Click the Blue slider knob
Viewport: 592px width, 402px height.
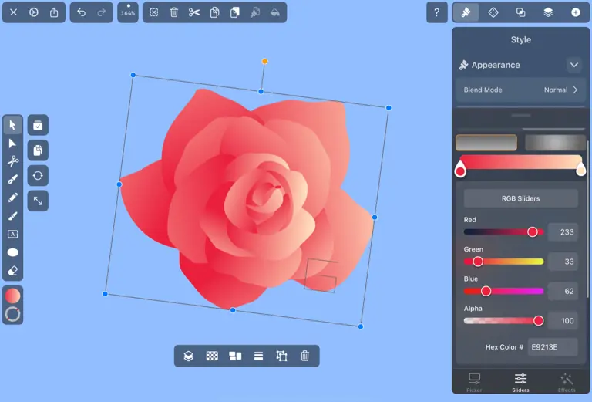[486, 291]
